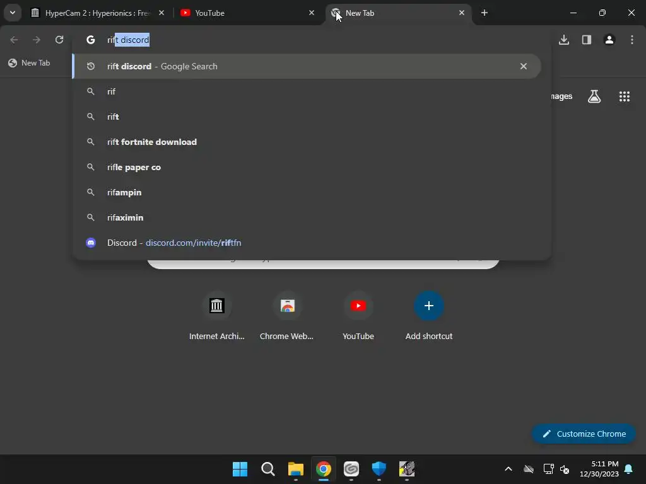Open the HyperCam app icon in taskbar
The width and height of the screenshot is (646, 484).
[407, 469]
